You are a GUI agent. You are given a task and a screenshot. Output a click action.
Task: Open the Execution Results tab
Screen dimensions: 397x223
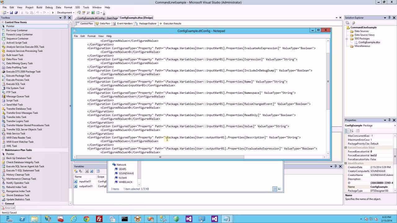[x=170, y=24]
